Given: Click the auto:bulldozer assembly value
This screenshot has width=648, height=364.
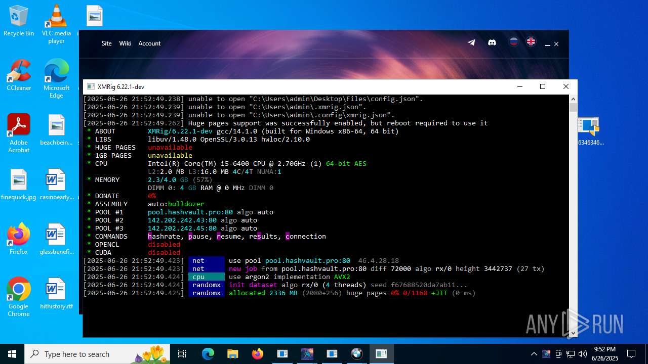Looking at the screenshot, I should pos(176,204).
